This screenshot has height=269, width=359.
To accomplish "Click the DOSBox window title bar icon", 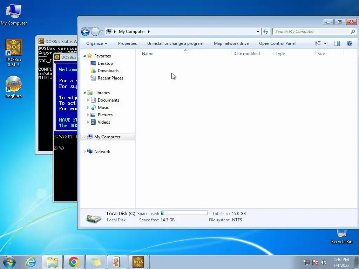I will click(57, 57).
